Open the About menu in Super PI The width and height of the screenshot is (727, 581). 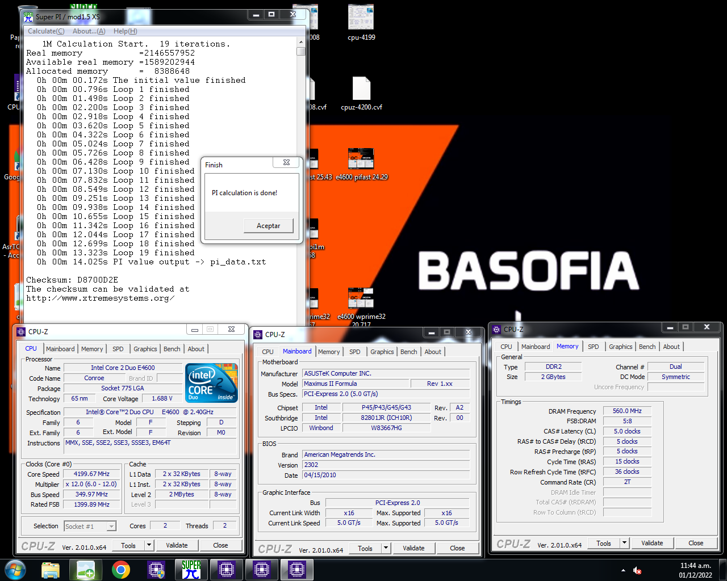coord(89,31)
